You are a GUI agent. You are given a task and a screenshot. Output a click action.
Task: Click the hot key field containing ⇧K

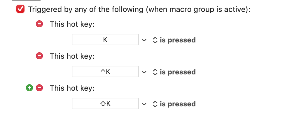(105, 104)
